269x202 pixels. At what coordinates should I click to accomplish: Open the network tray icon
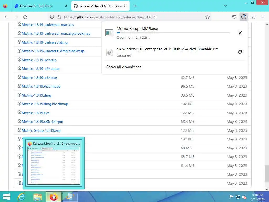(238, 197)
